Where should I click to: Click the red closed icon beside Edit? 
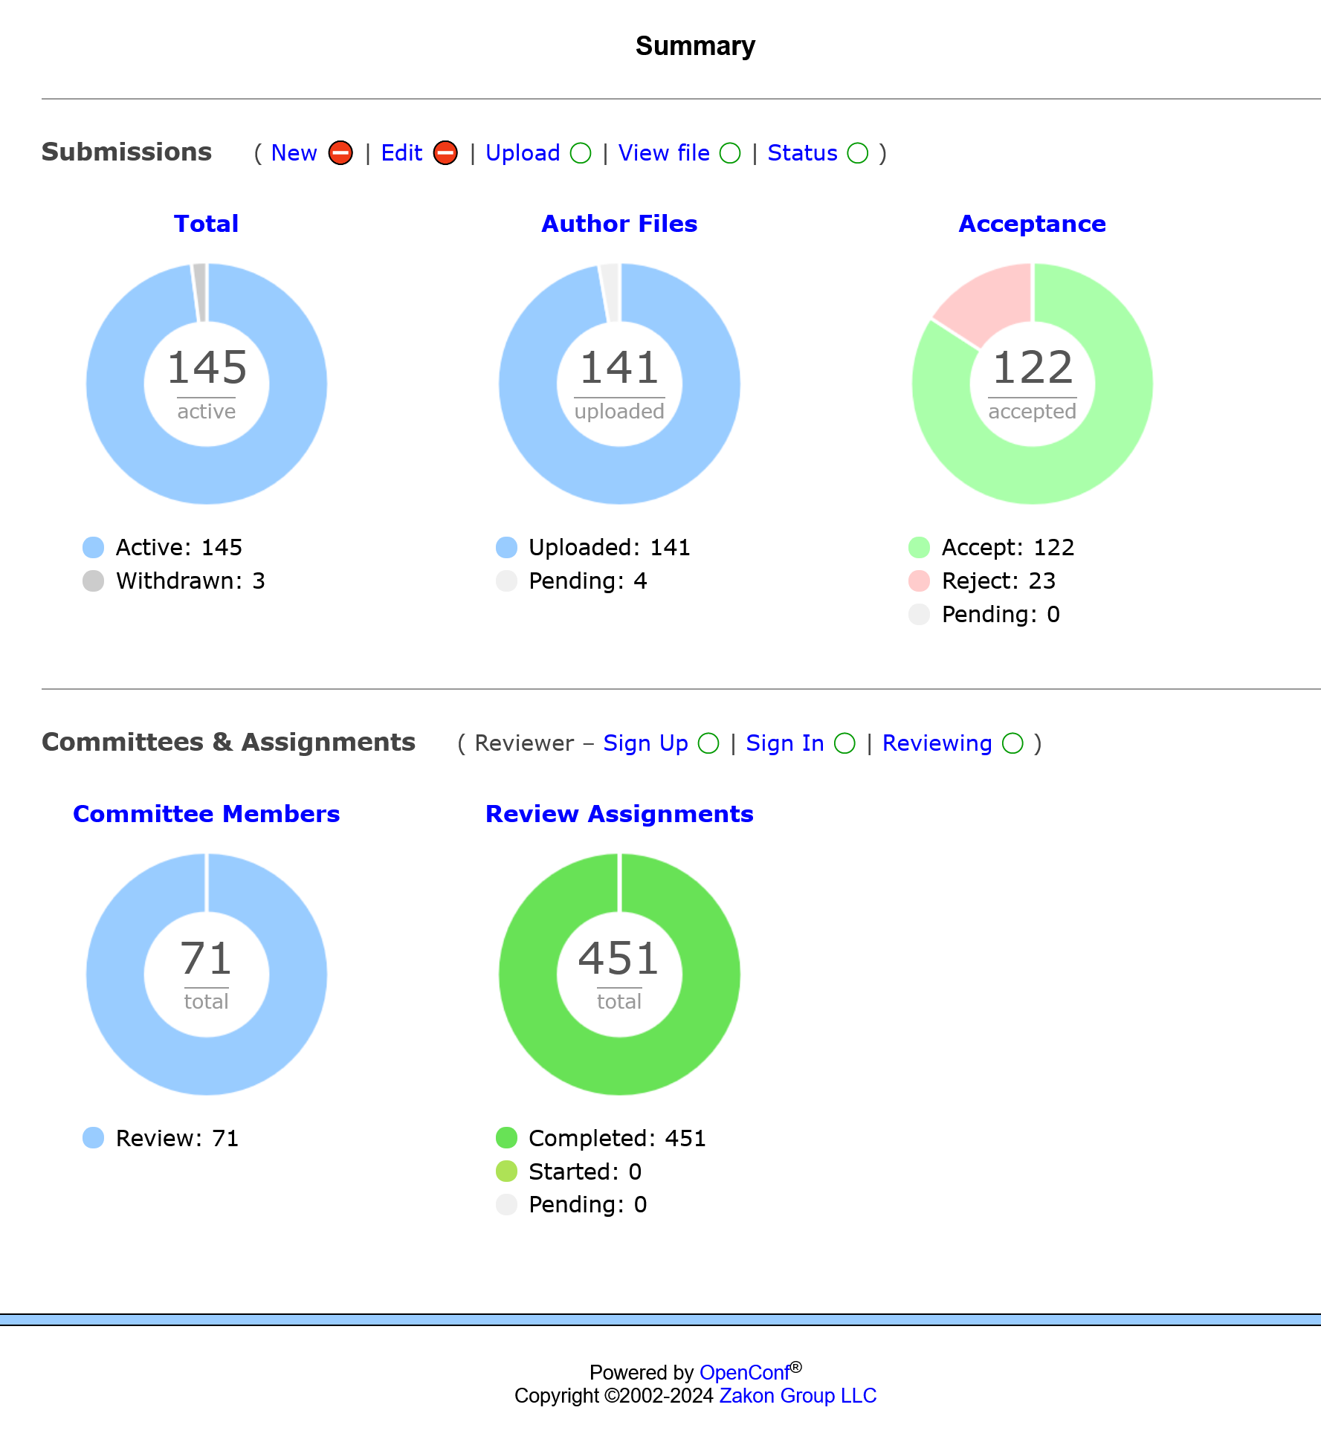445,153
